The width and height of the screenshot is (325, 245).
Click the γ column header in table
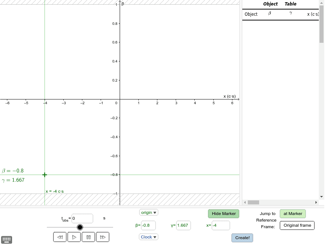point(291,13)
